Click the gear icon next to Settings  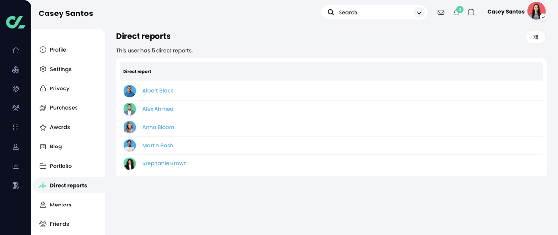click(x=43, y=69)
